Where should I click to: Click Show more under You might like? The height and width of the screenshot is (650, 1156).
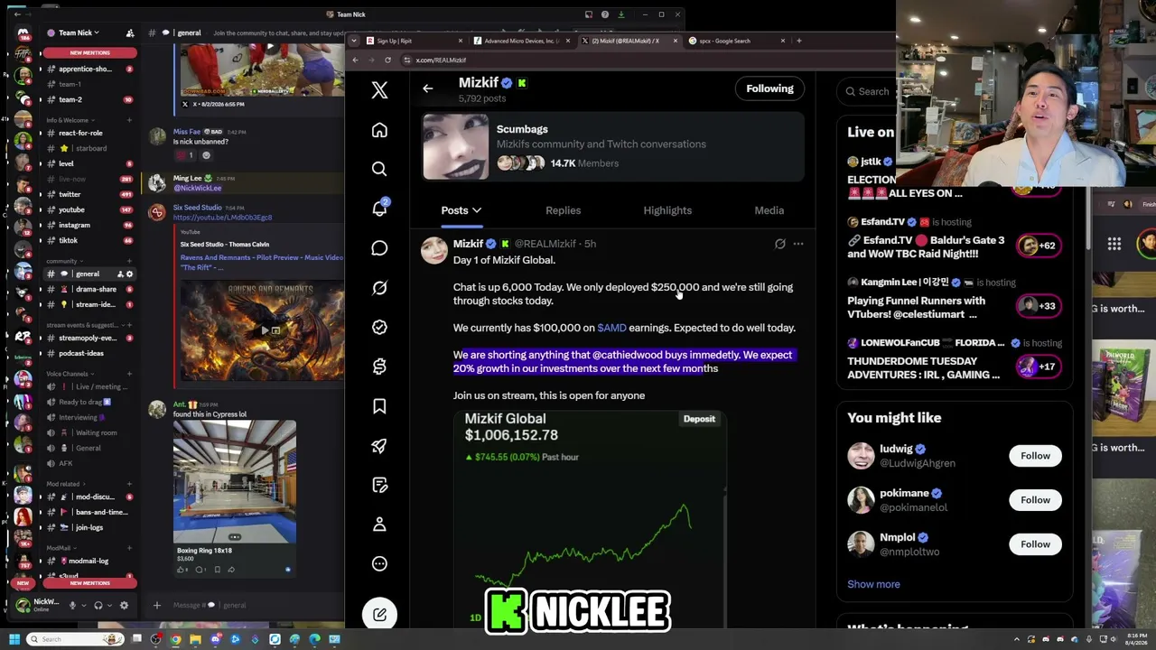point(873,584)
